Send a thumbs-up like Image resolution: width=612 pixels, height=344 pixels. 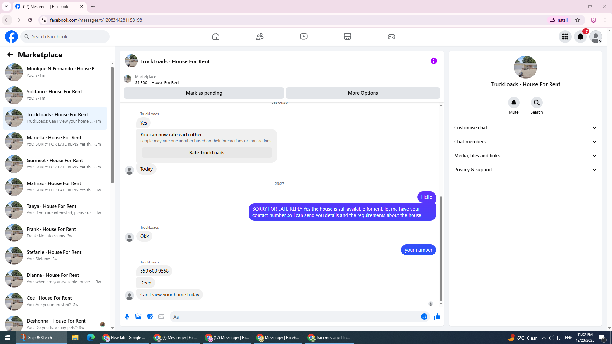point(437,317)
